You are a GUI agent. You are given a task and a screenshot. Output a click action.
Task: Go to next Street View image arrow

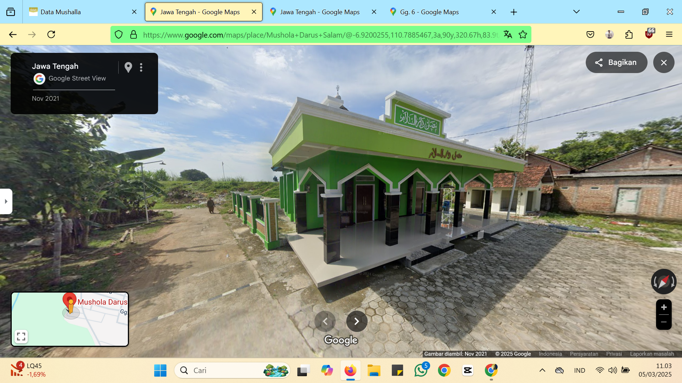(357, 321)
